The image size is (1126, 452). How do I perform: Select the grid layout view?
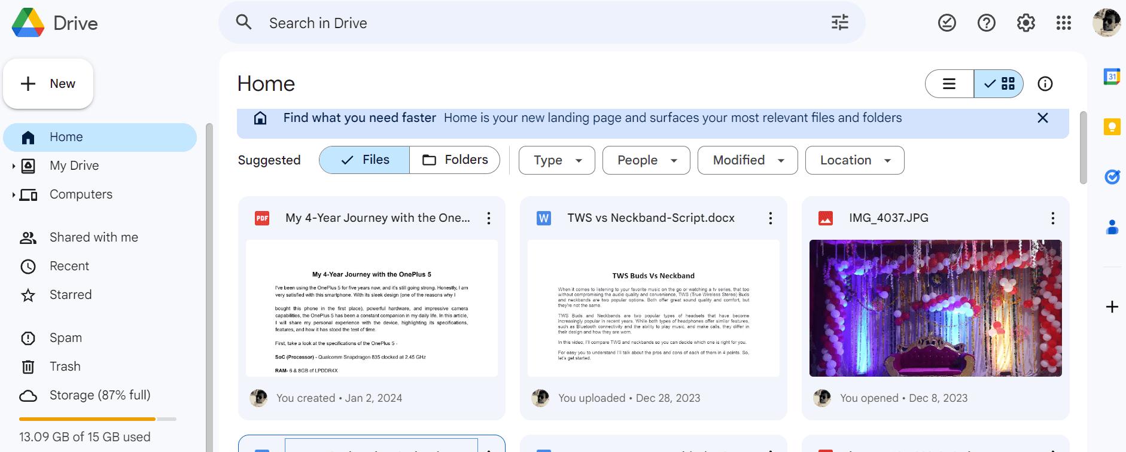[999, 84]
